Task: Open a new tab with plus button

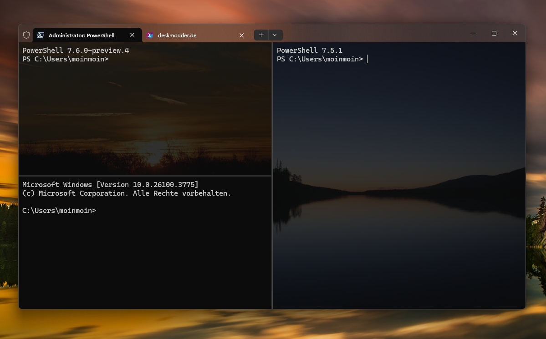Action: 261,35
